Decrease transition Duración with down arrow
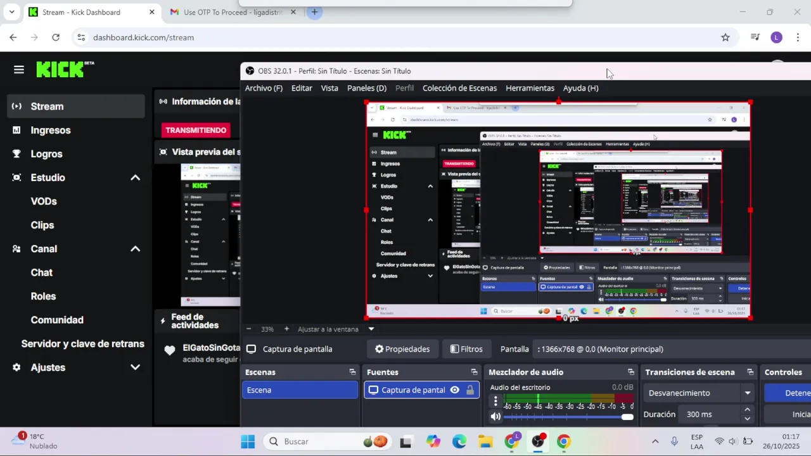This screenshot has height=456, width=811. tap(748, 419)
